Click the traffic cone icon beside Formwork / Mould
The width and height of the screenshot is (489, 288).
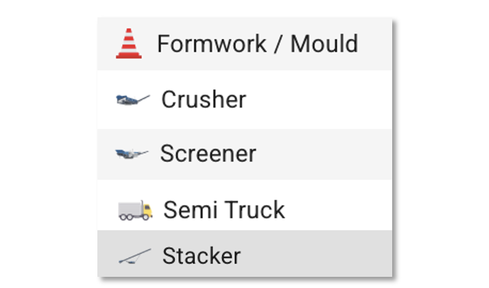coord(128,44)
